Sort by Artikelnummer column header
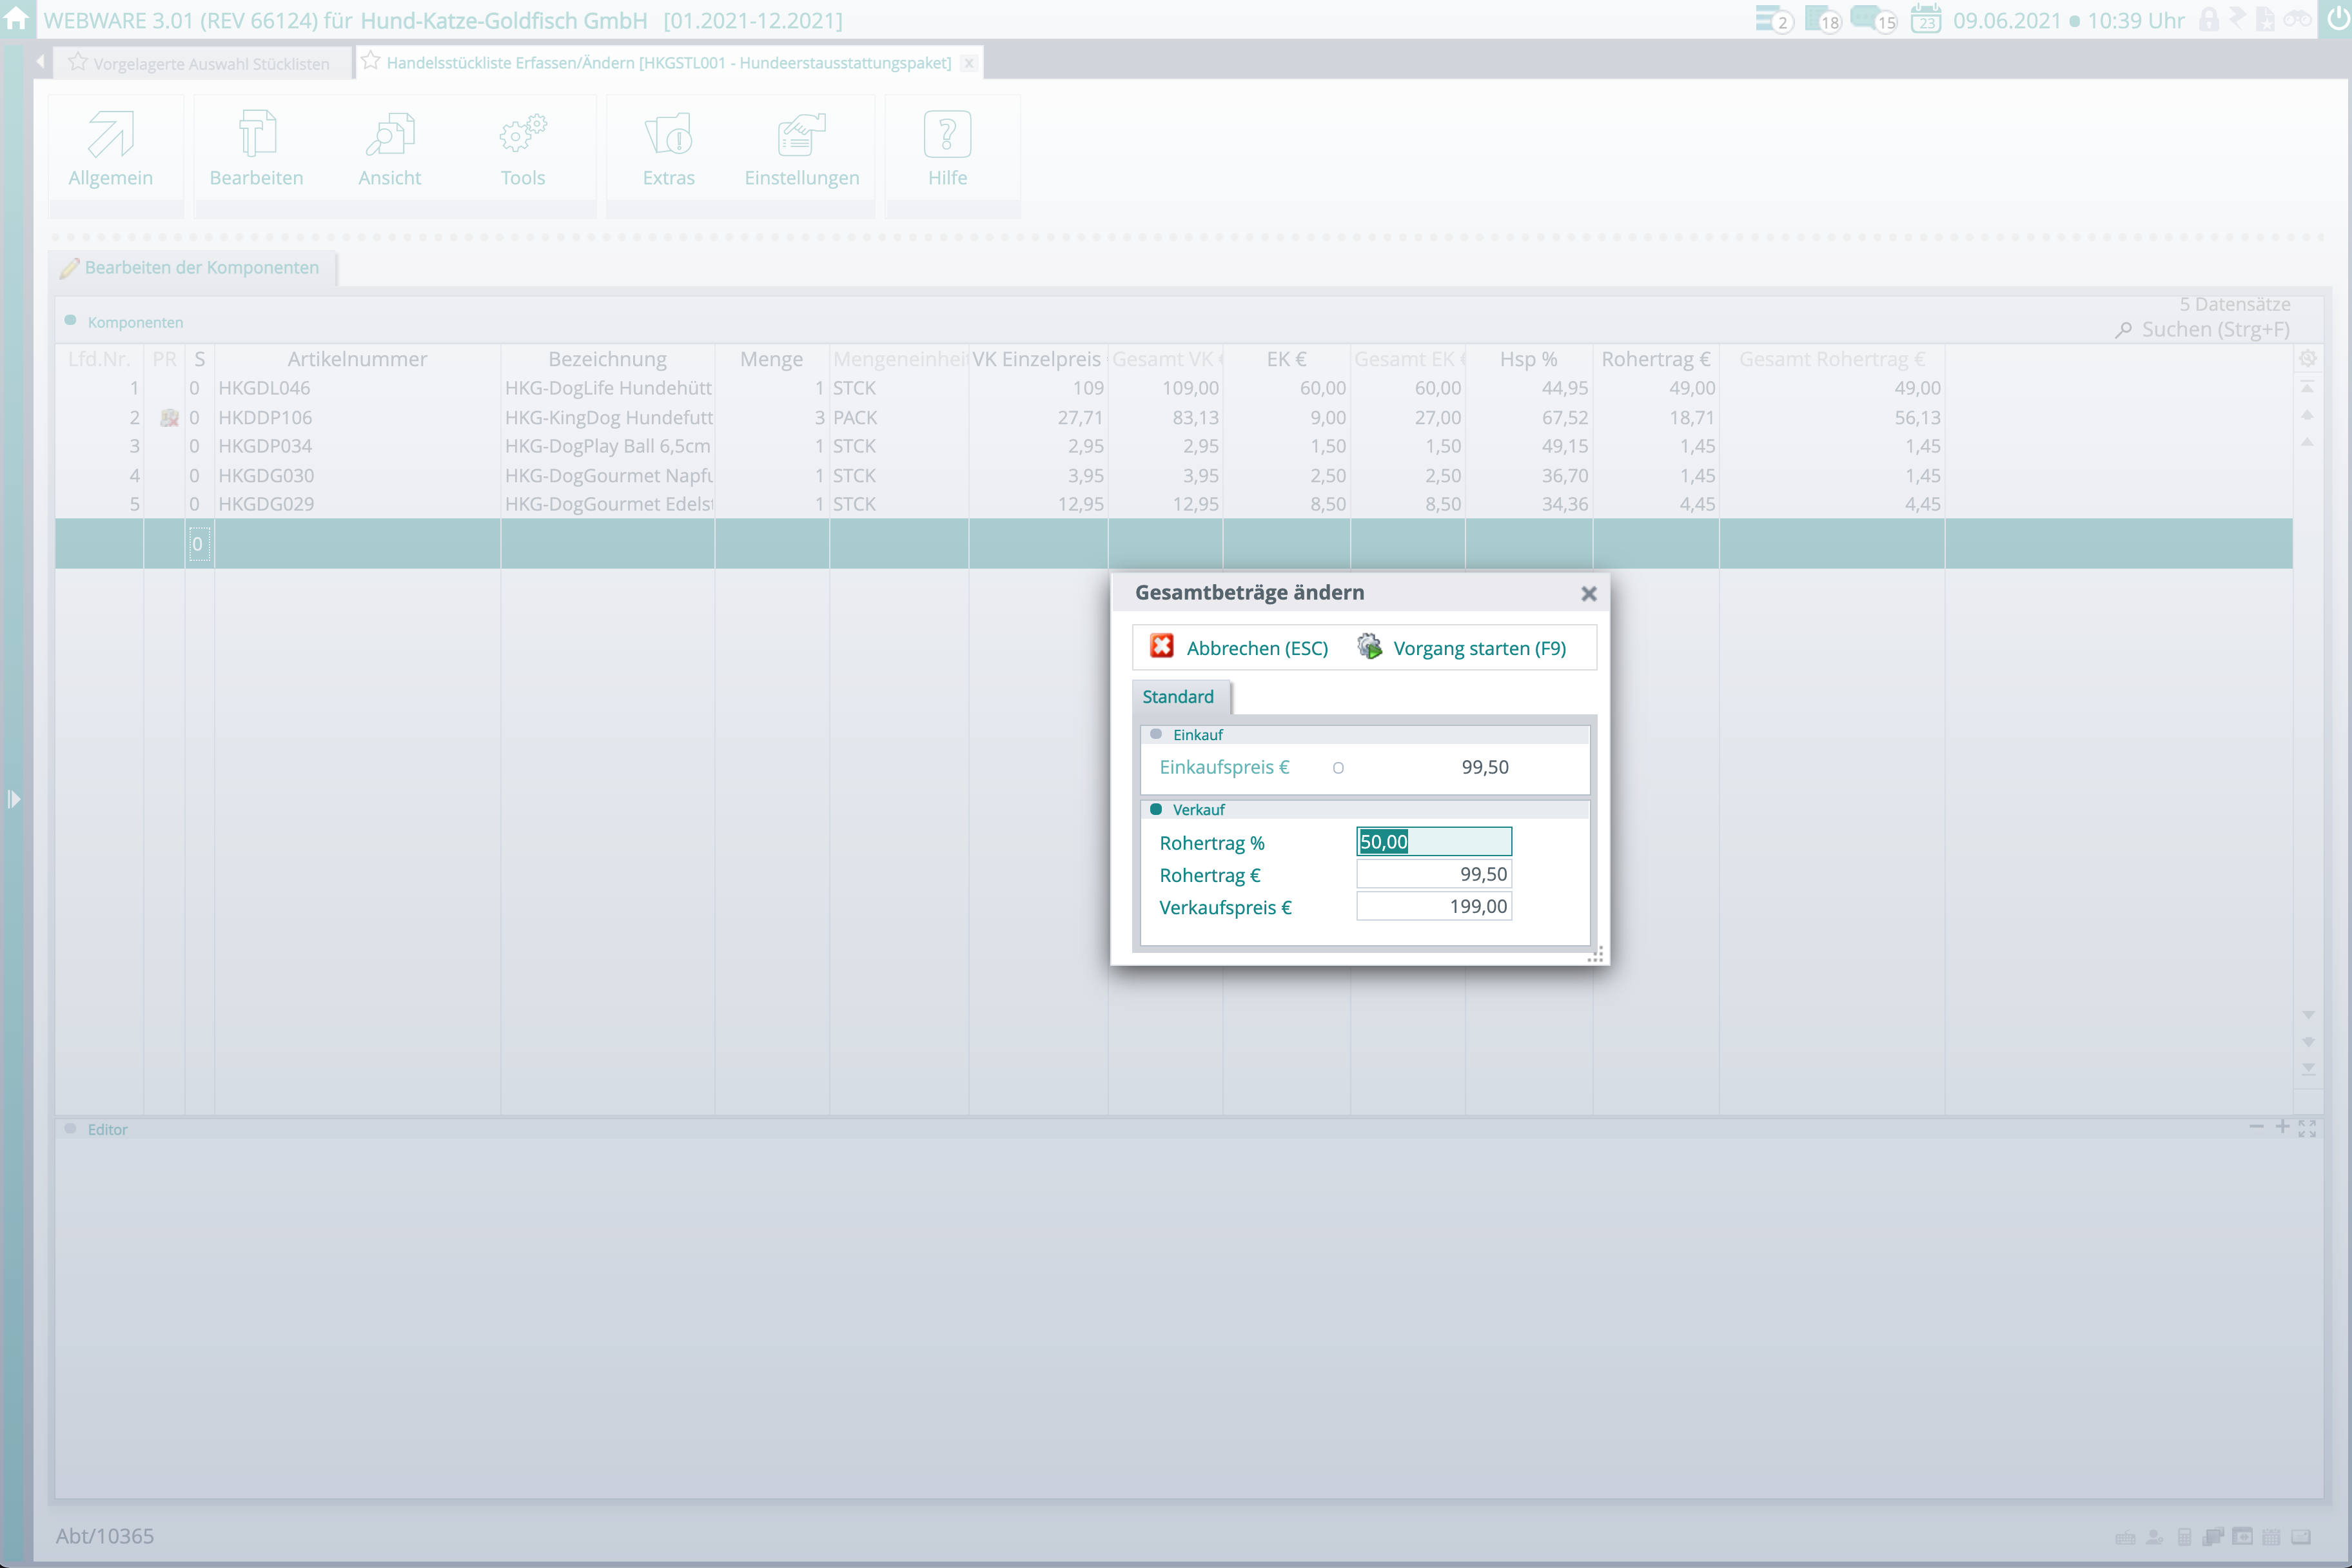 [357, 359]
